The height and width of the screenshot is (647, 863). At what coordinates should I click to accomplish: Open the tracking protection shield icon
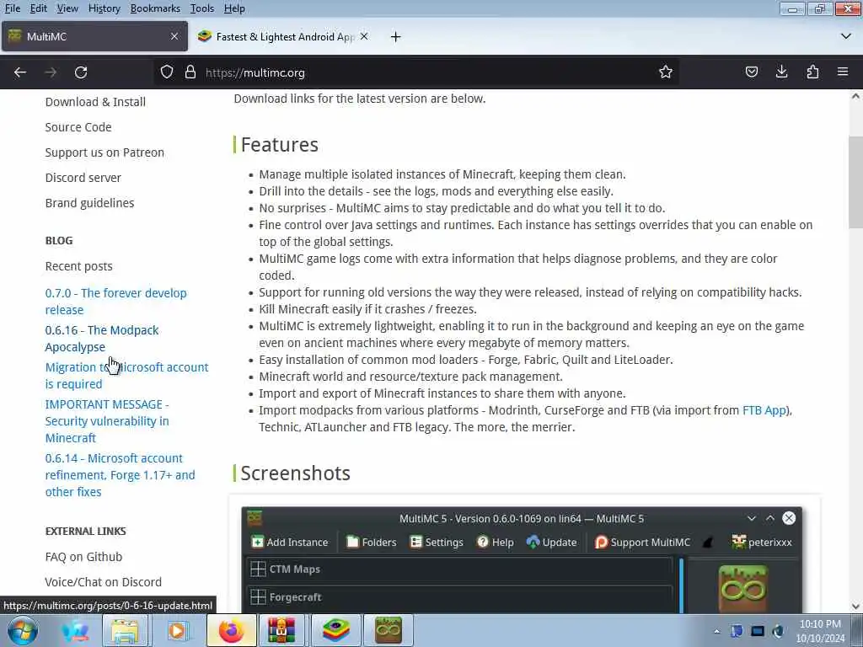coord(167,72)
